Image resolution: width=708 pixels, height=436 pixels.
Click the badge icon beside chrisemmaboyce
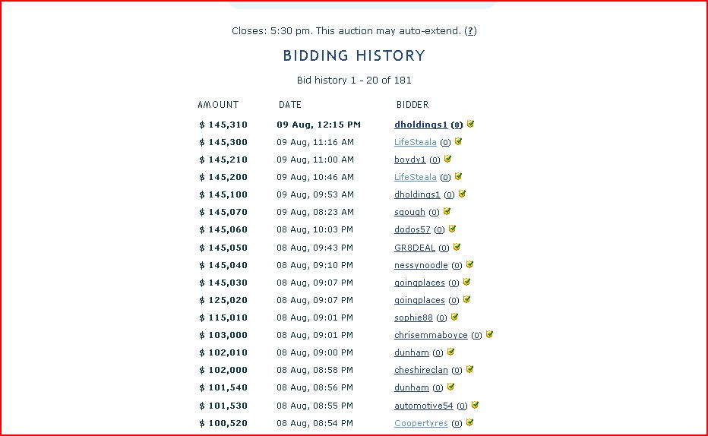point(489,335)
